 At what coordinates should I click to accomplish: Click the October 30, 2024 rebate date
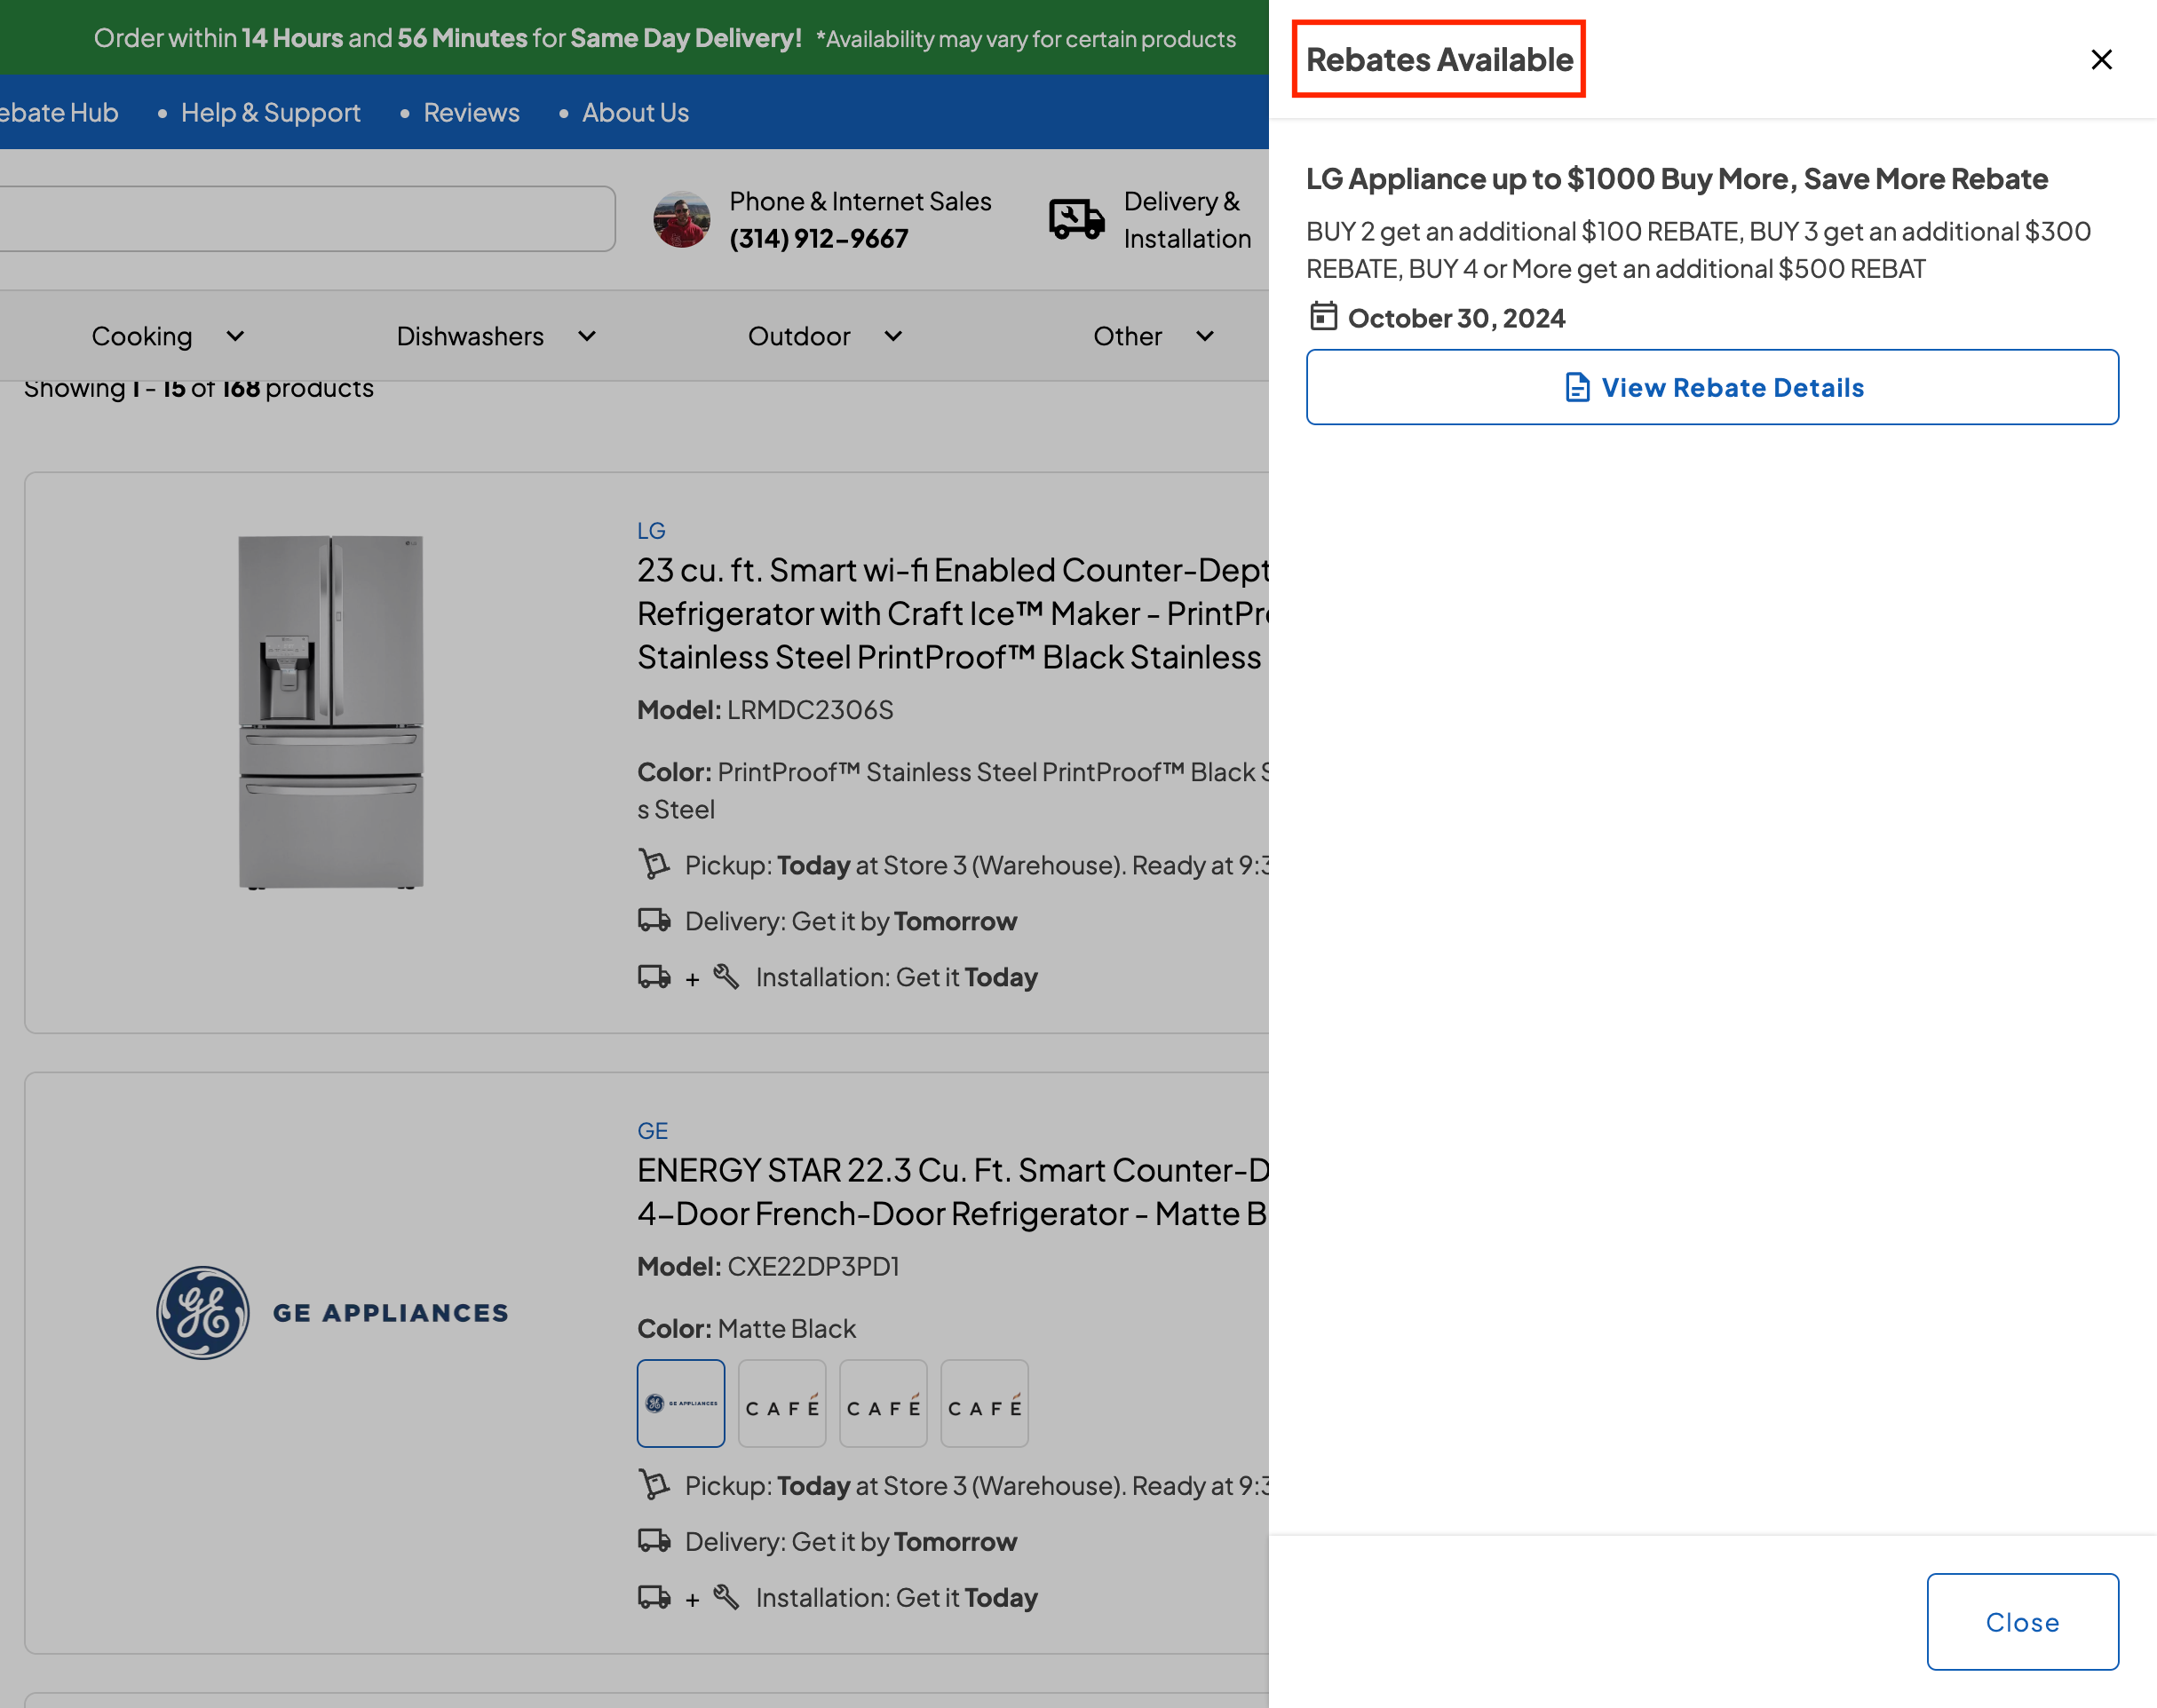(x=1456, y=318)
